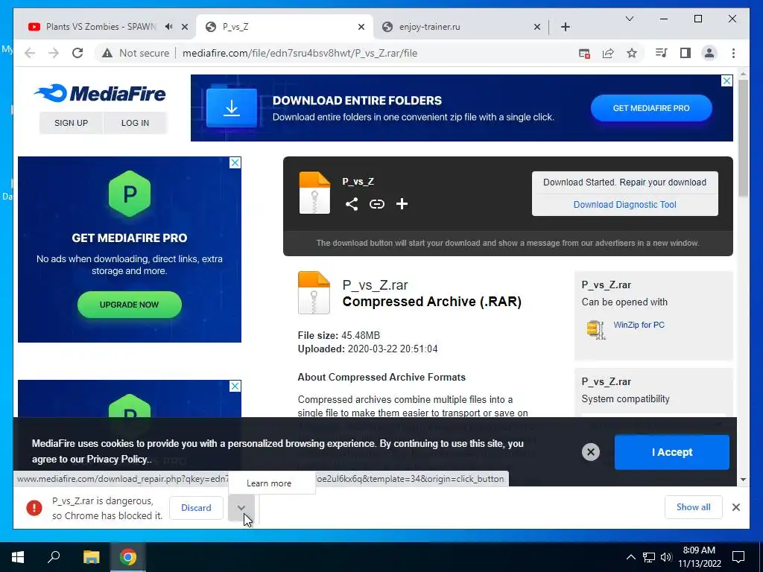The image size is (763, 572).
Task: Close the left GET MEDIAFIRE PRO ad
Action: [235, 162]
